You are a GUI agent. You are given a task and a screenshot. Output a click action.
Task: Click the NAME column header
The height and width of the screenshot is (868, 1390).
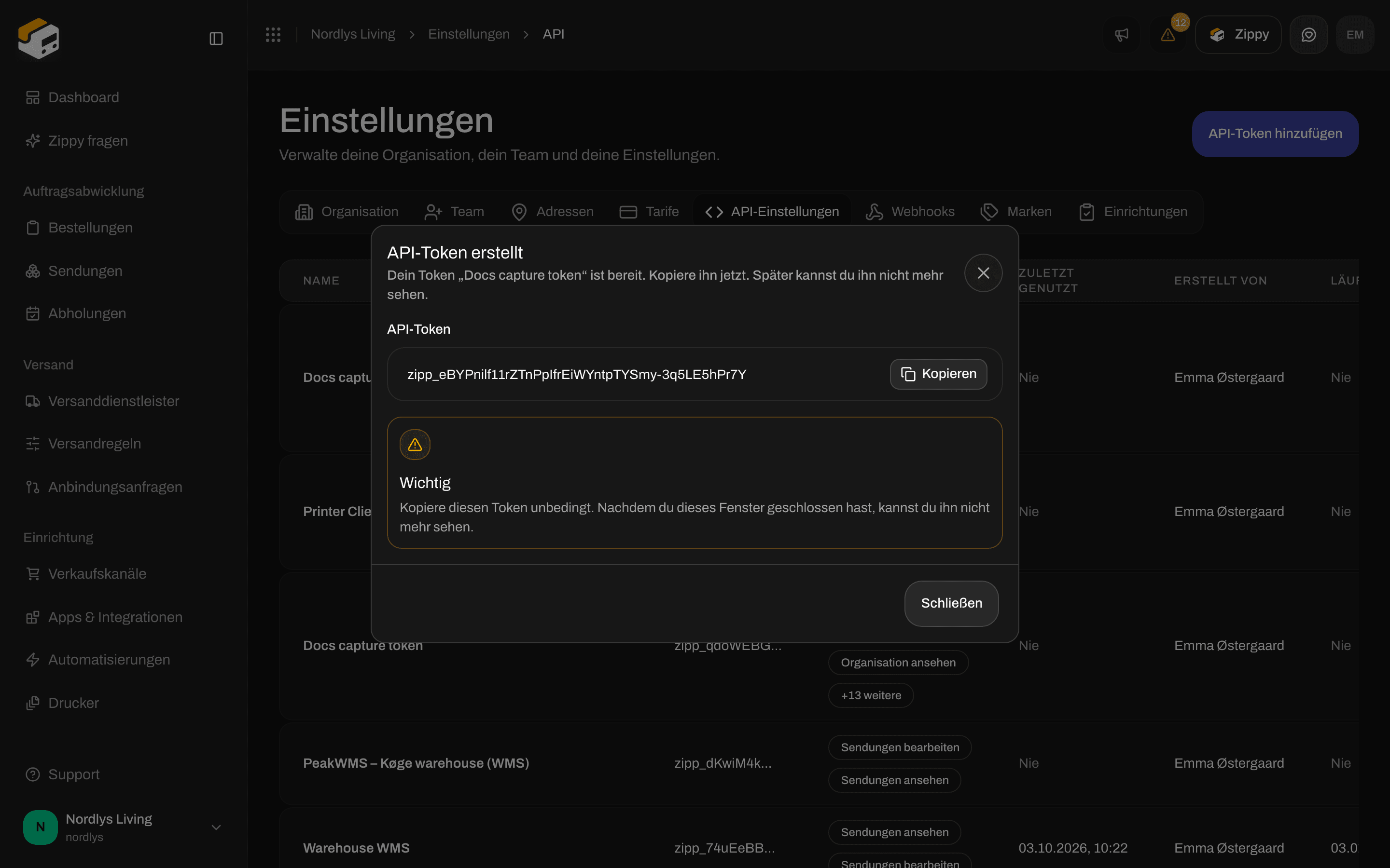[x=321, y=281]
